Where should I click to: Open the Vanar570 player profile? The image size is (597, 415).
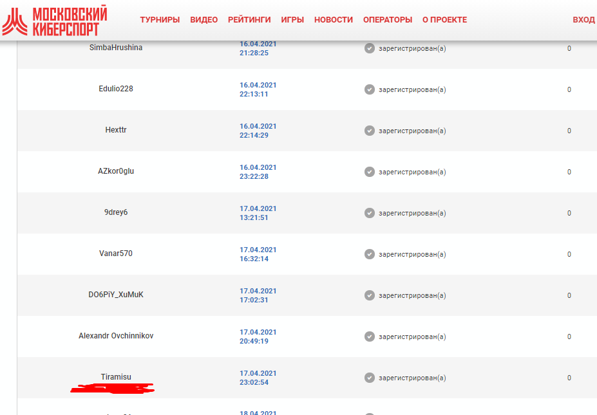coord(116,254)
